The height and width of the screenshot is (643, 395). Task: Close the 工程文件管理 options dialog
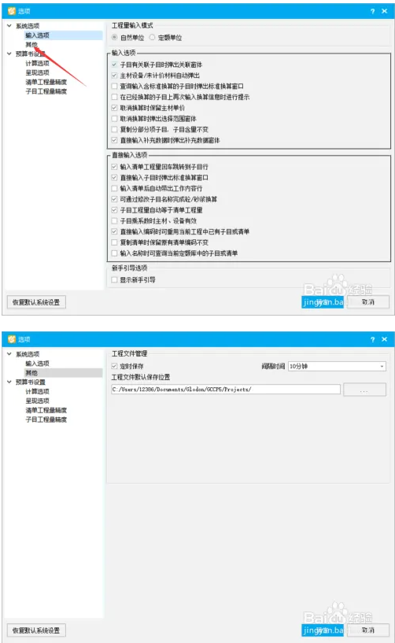pyautogui.click(x=384, y=339)
